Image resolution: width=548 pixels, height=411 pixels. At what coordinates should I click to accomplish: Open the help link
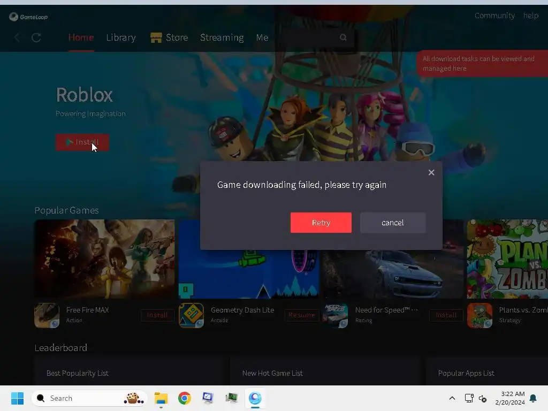(x=530, y=16)
